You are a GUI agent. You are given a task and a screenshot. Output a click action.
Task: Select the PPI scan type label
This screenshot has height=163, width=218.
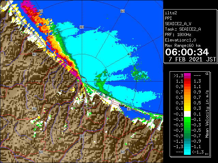(x=168, y=18)
